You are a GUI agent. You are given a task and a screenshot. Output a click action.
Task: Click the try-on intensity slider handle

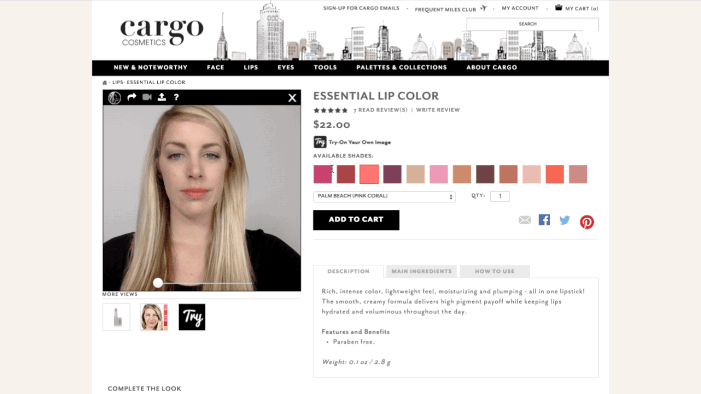tap(158, 283)
